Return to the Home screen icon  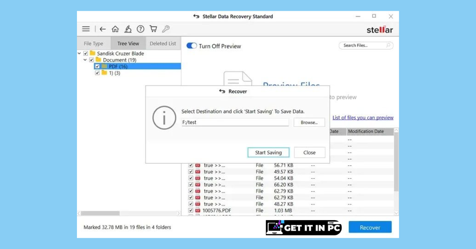coord(115,29)
